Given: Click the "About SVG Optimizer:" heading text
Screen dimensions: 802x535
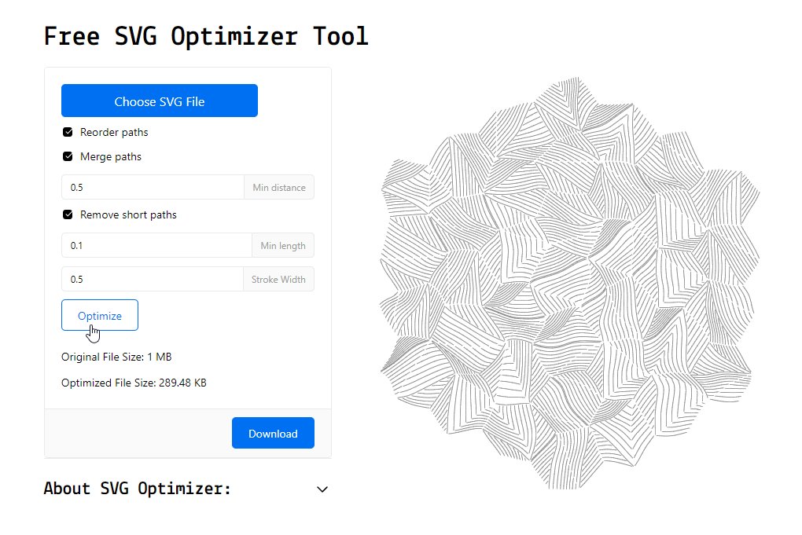Looking at the screenshot, I should (138, 489).
